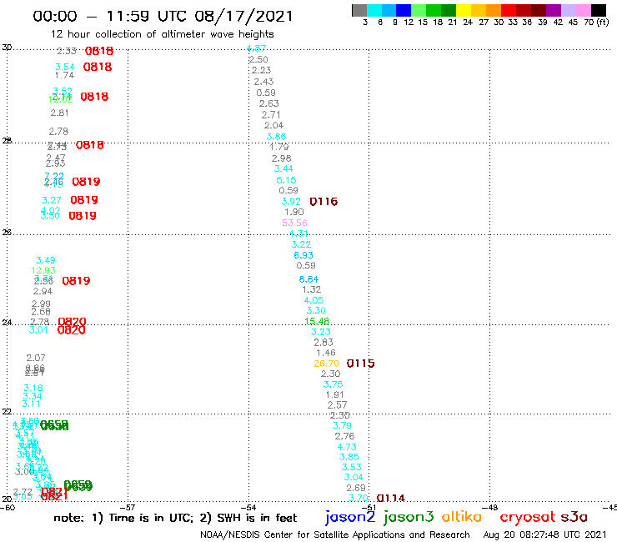Select the 1.32 wave height value

(311, 289)
